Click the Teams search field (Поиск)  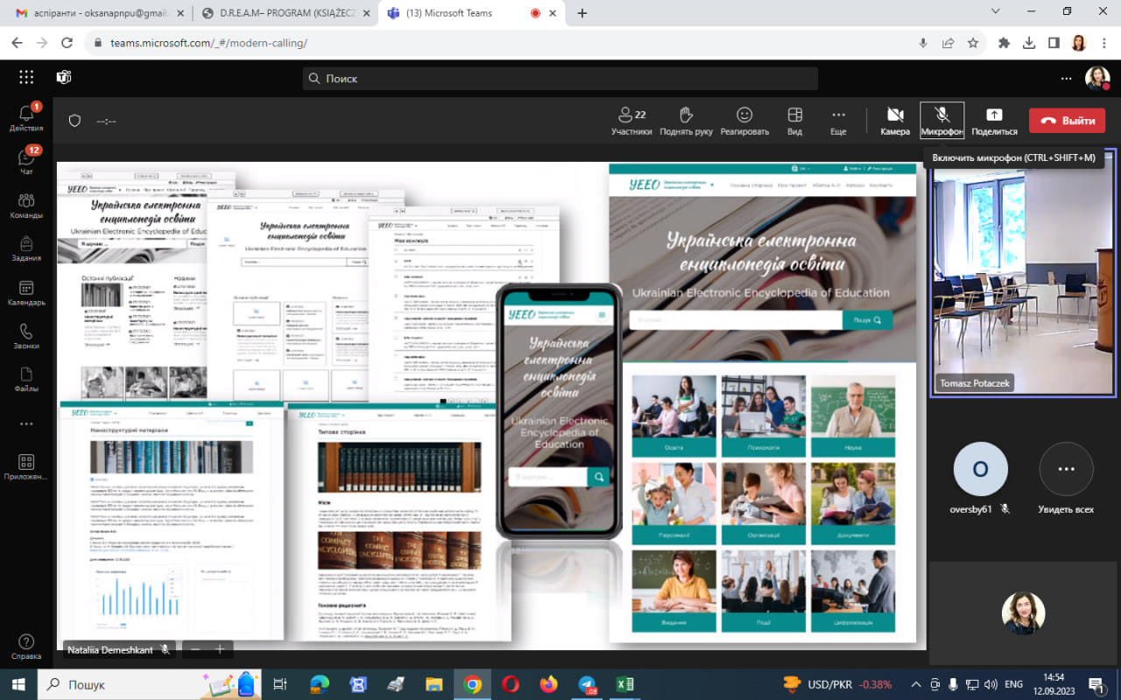(560, 79)
